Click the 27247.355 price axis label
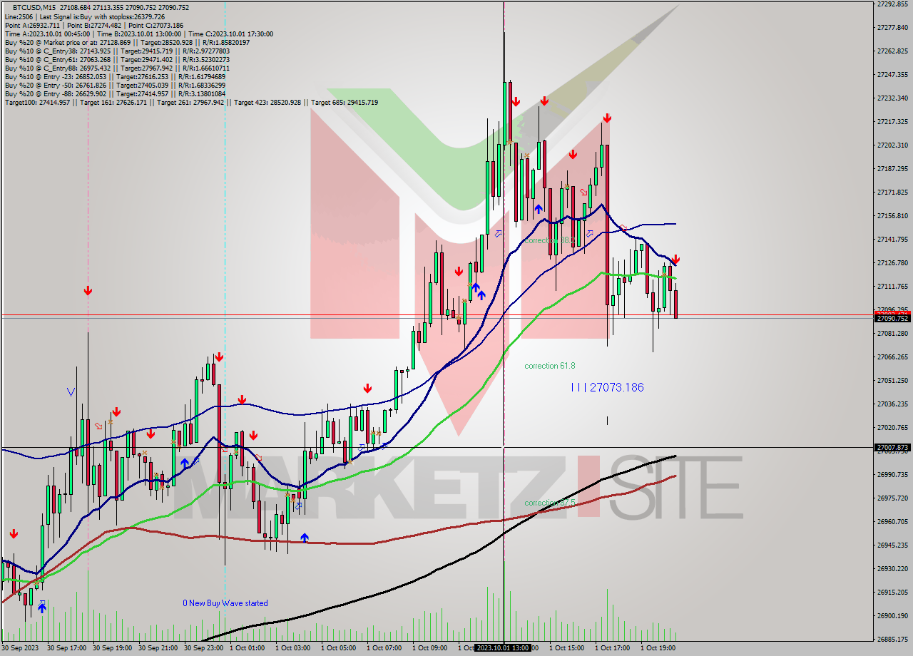The width and height of the screenshot is (913, 656). point(892,74)
